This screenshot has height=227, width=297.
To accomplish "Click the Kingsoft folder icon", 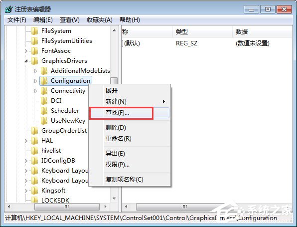I will [35, 191].
